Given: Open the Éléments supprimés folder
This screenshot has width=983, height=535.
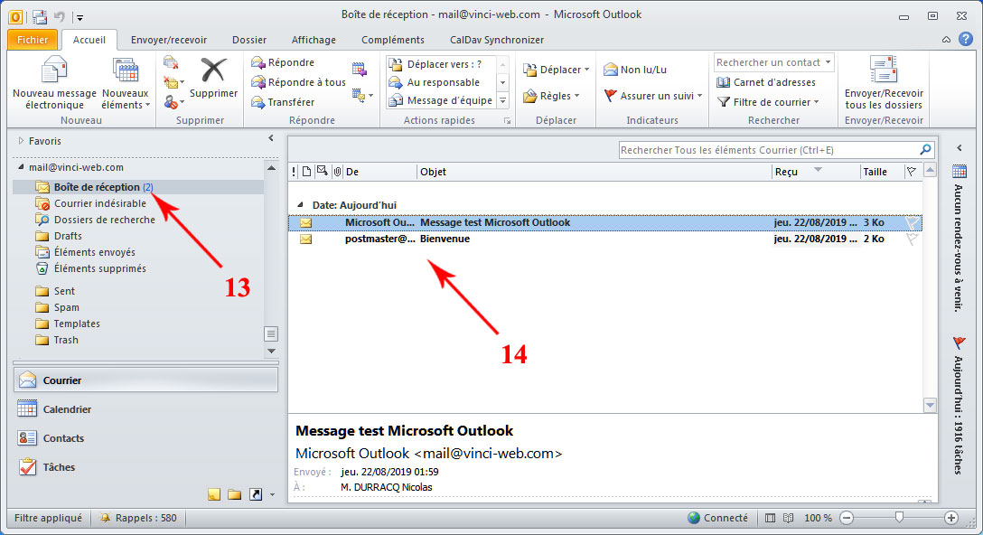Looking at the screenshot, I should pyautogui.click(x=99, y=268).
